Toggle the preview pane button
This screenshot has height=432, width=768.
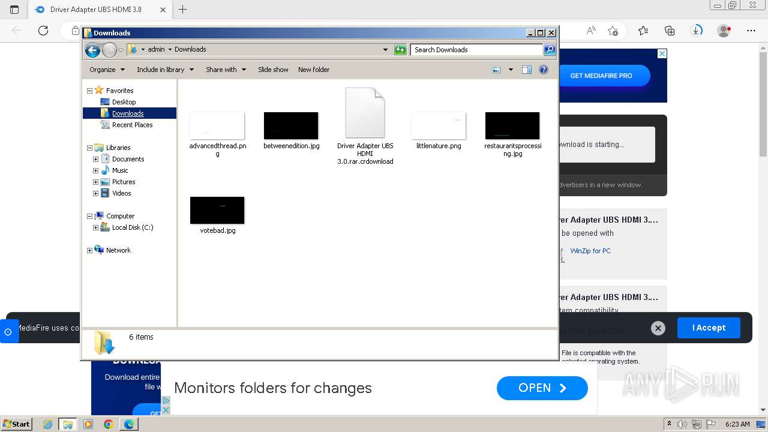pyautogui.click(x=527, y=70)
